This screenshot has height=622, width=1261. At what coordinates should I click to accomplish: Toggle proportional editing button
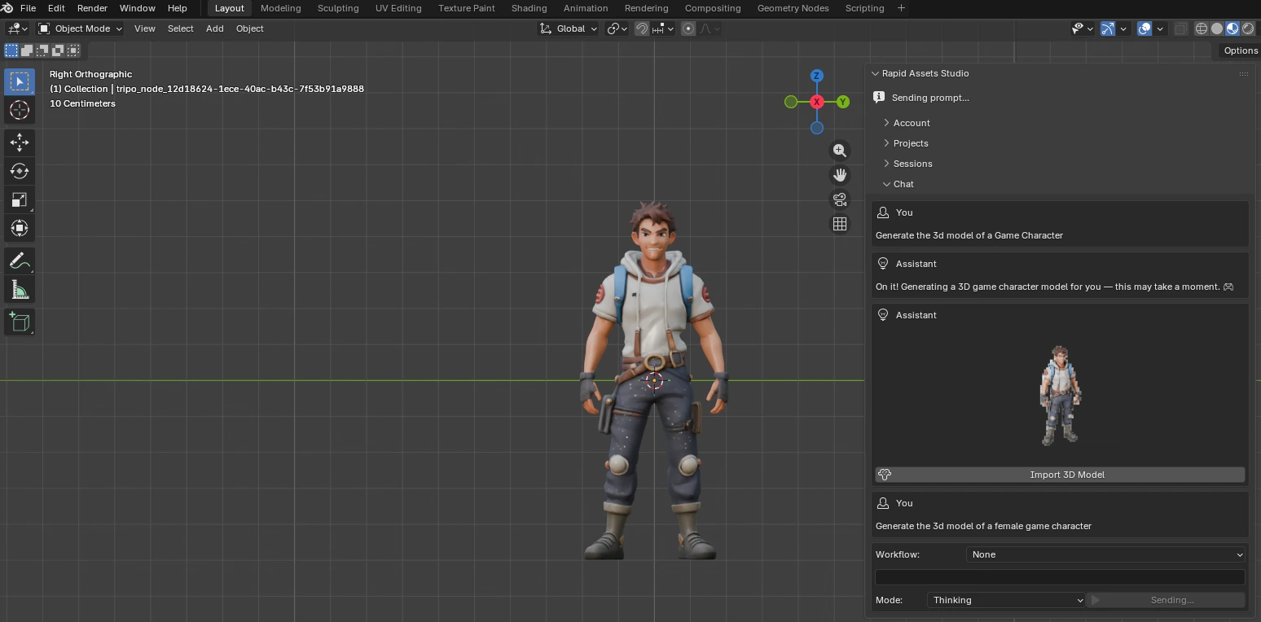688,28
